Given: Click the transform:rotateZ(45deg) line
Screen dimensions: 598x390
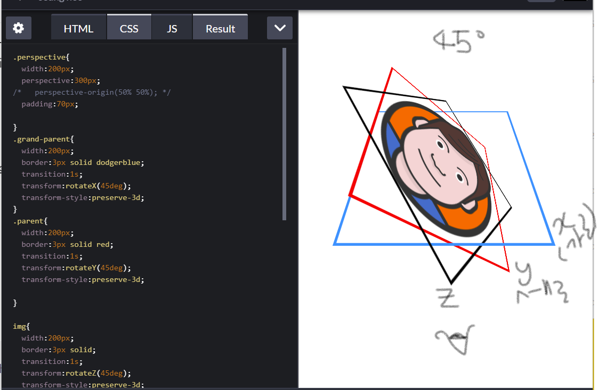Looking at the screenshot, I should pyautogui.click(x=76, y=374).
